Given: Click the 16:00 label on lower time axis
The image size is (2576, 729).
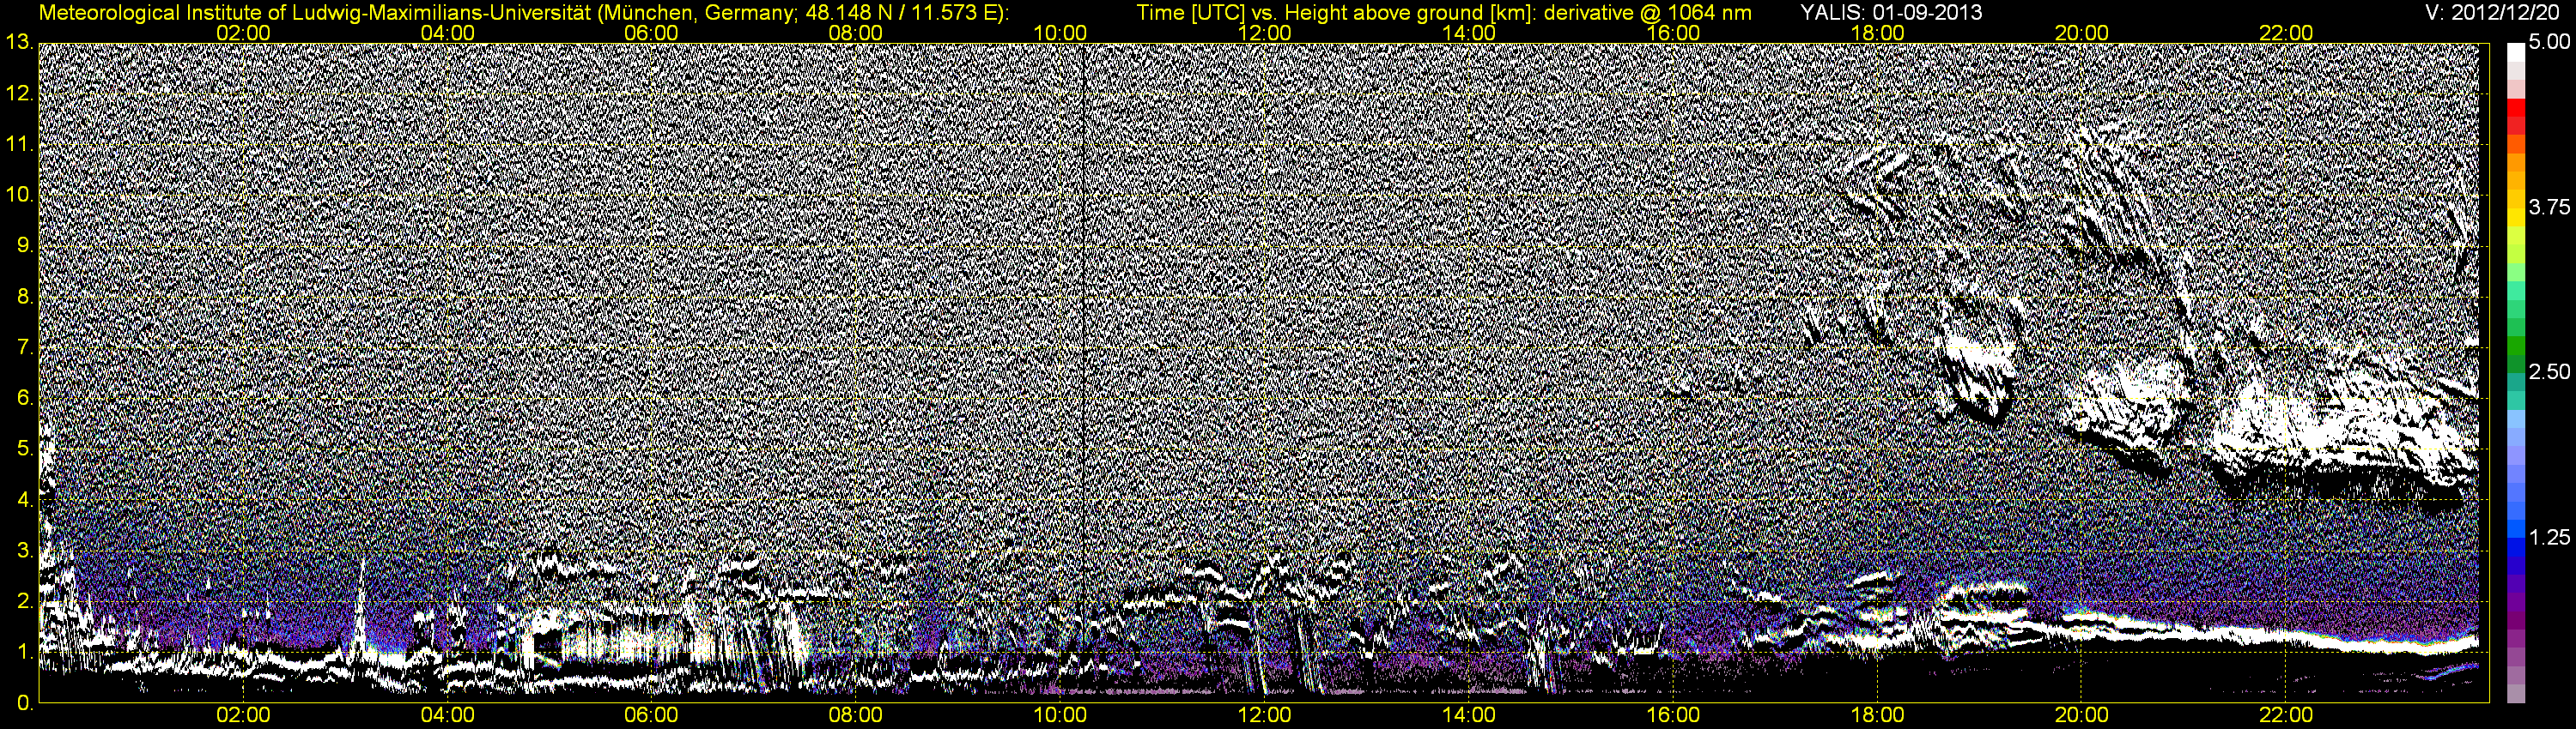Looking at the screenshot, I should tap(1673, 716).
